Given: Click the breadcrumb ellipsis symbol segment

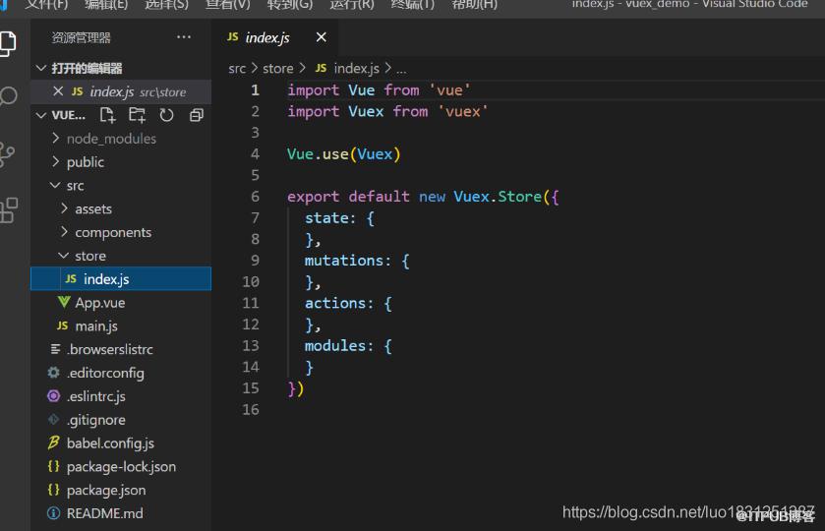Looking at the screenshot, I should pyautogui.click(x=401, y=70).
